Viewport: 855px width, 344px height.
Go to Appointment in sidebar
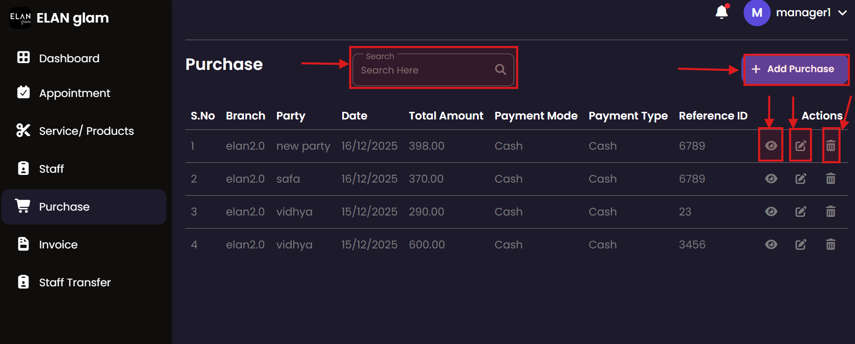(x=74, y=93)
